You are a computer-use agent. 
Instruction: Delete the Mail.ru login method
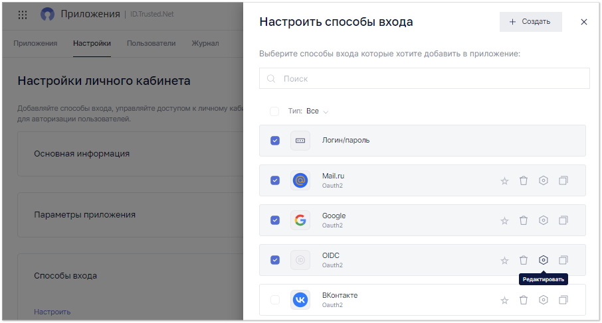(524, 180)
